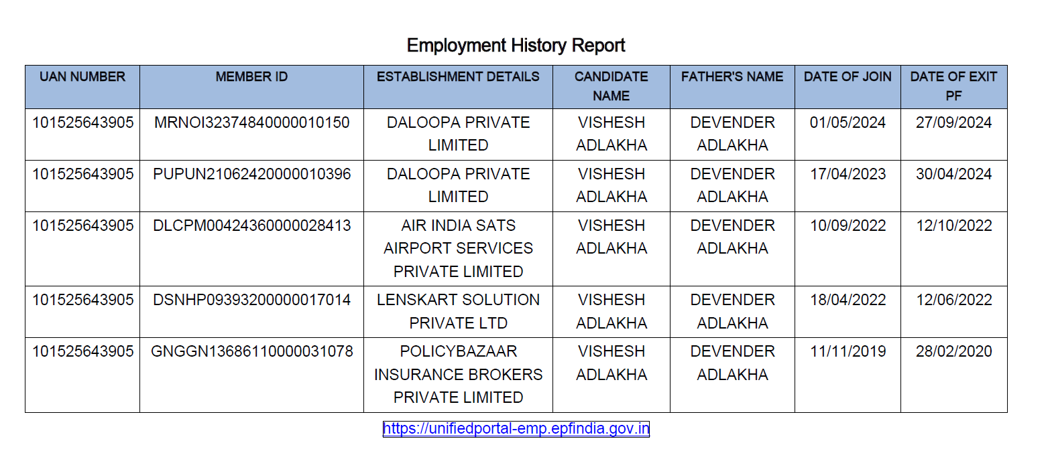Select the UAN NUMBER column header
This screenshot has width=1050, height=449.
(82, 77)
